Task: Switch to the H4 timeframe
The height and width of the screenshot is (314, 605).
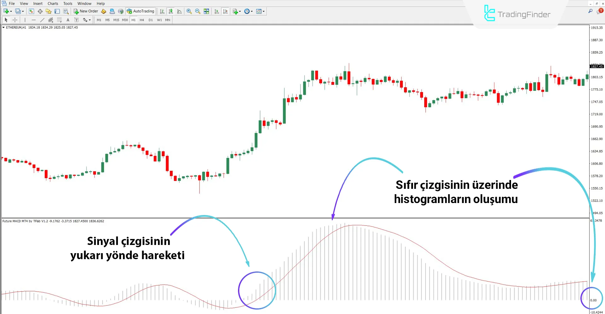Action: 142,20
